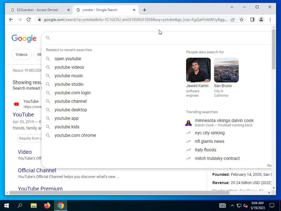The image size is (281, 211).
Task: Switch to E2Guardian - Access Denied tab
Action: (37, 10)
